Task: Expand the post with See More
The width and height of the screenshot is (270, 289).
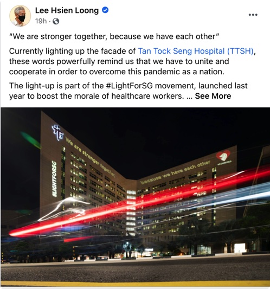Action: [213, 96]
